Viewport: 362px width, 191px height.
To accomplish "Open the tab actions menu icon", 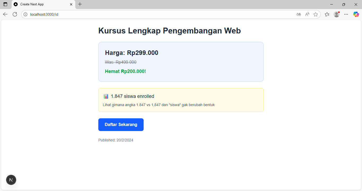I will pos(5,4).
